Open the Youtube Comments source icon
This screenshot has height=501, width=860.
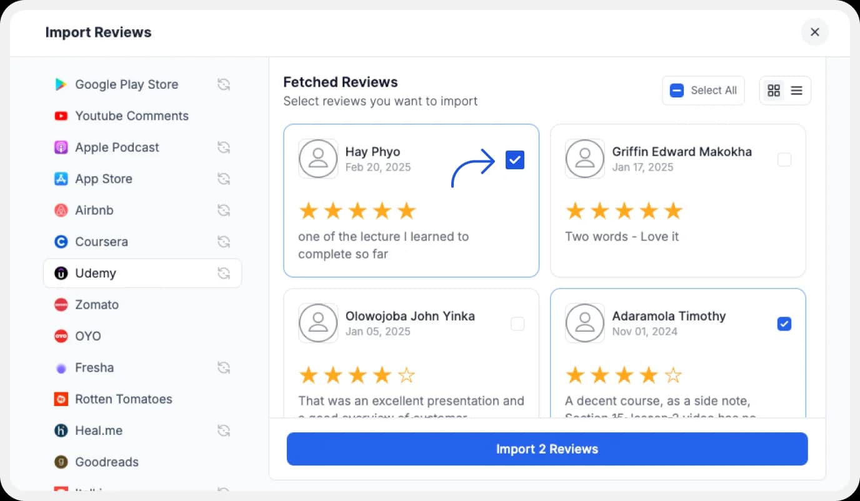61,116
